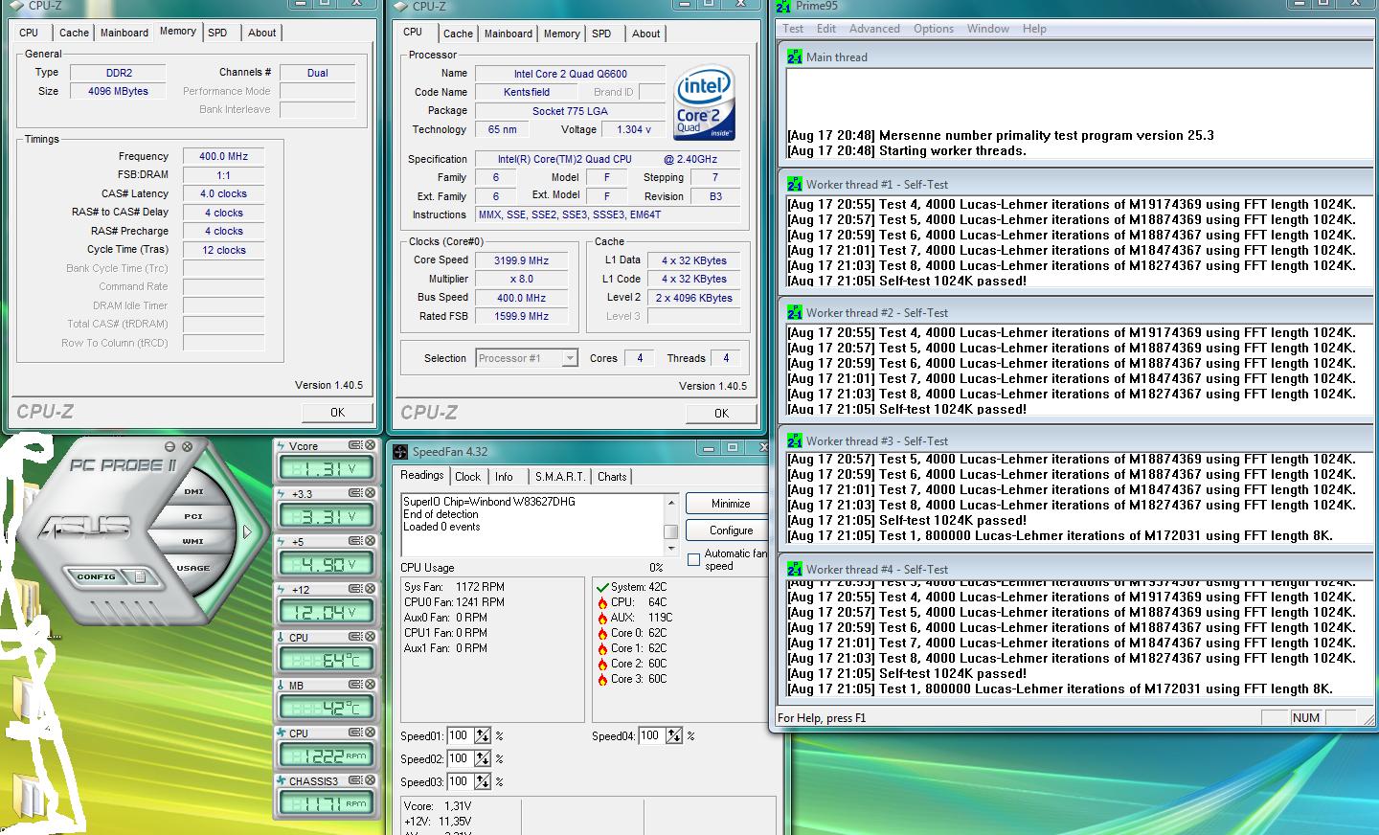Click the Vcore panel settings icon
The width and height of the screenshot is (1379, 835).
pos(355,445)
